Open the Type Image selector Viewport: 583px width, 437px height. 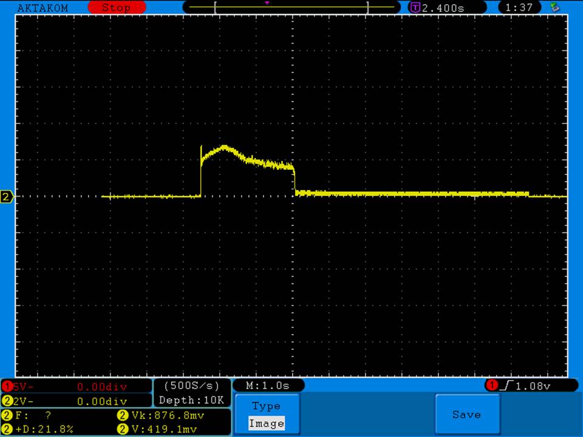click(266, 415)
